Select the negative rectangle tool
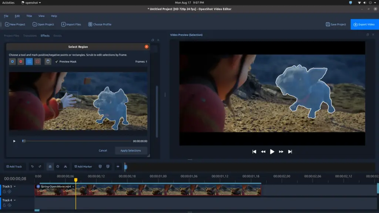379x213 pixels. [x=37, y=62]
